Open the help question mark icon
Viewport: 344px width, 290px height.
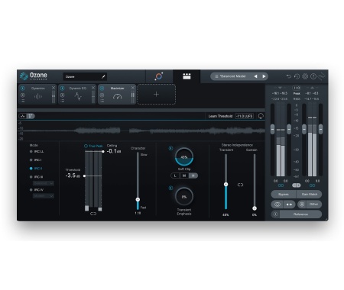click(313, 76)
